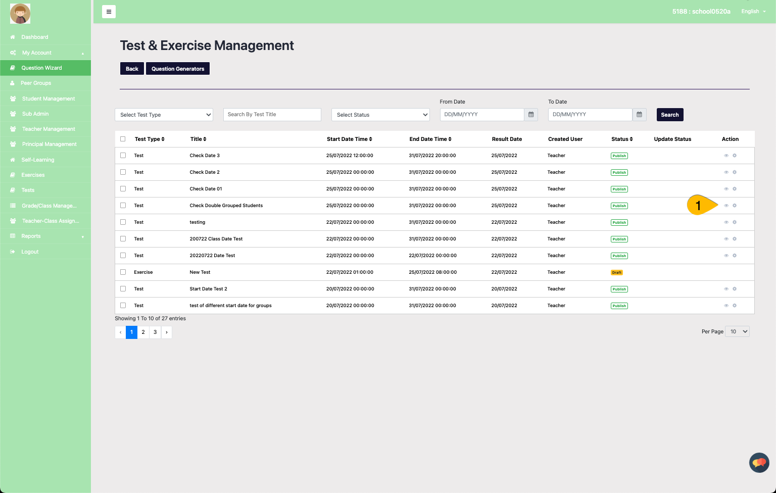Open the English language dropdown
This screenshot has height=493, width=776.
753,12
